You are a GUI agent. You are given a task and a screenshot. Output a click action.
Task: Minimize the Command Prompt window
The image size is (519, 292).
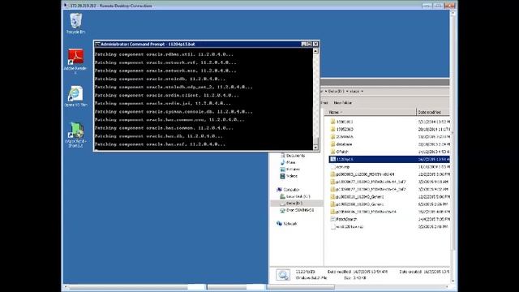coord(304,44)
